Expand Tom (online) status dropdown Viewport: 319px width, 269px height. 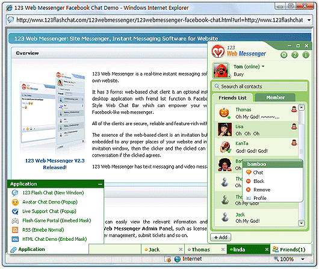click(x=263, y=67)
